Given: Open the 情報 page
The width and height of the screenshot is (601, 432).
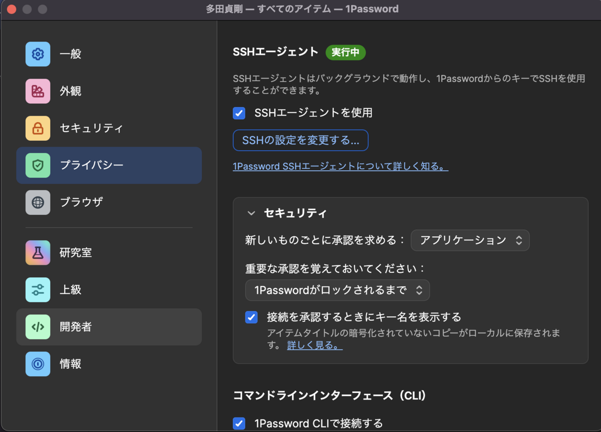Looking at the screenshot, I should coord(109,364).
